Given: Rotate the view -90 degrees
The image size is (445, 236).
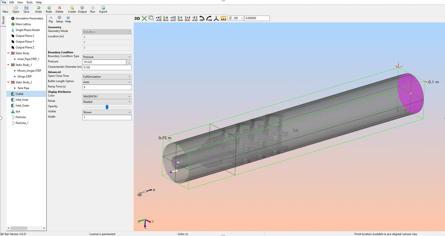Looking at the screenshot, I should [202, 18].
